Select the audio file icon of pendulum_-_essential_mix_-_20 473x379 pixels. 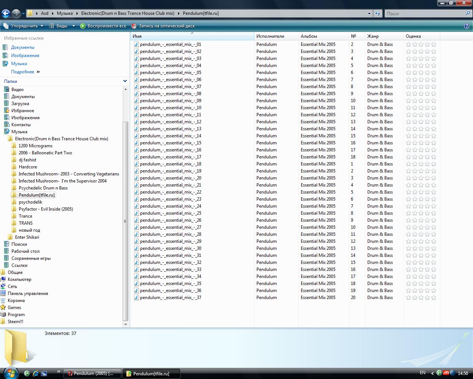(x=136, y=178)
